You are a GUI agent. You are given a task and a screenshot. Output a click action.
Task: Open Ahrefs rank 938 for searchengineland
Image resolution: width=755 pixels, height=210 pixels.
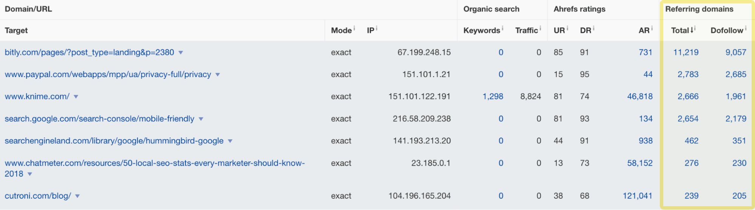[645, 141]
